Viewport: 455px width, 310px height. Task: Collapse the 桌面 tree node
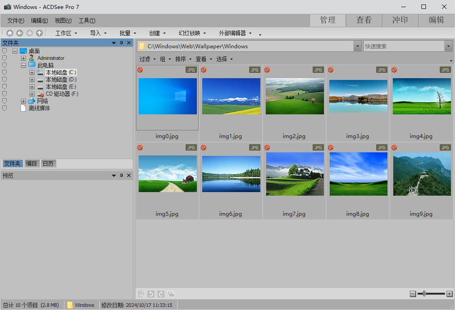point(15,51)
